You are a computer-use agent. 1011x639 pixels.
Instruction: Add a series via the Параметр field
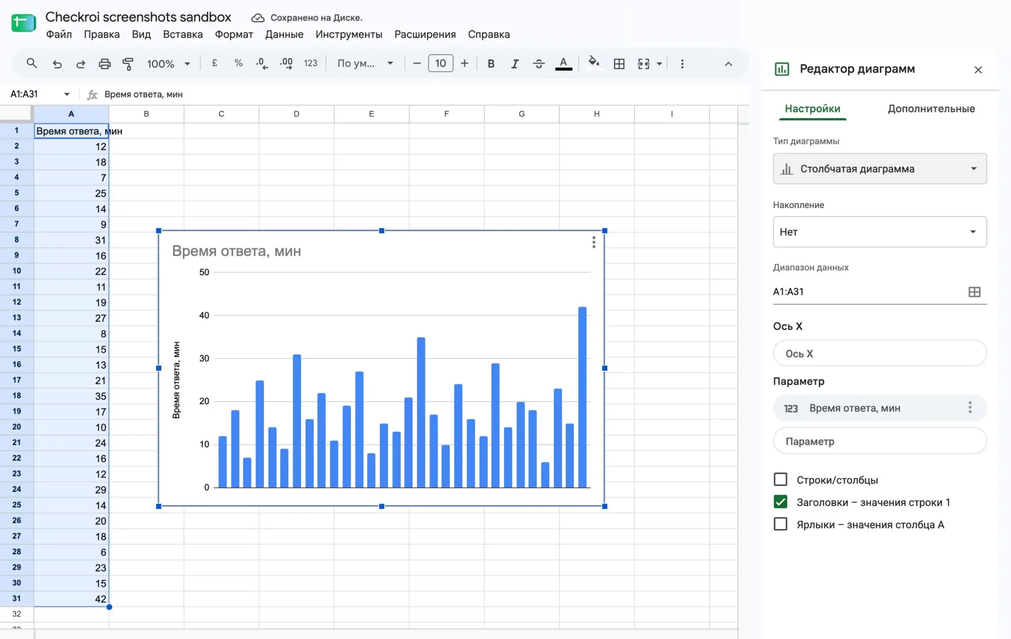pyautogui.click(x=879, y=441)
